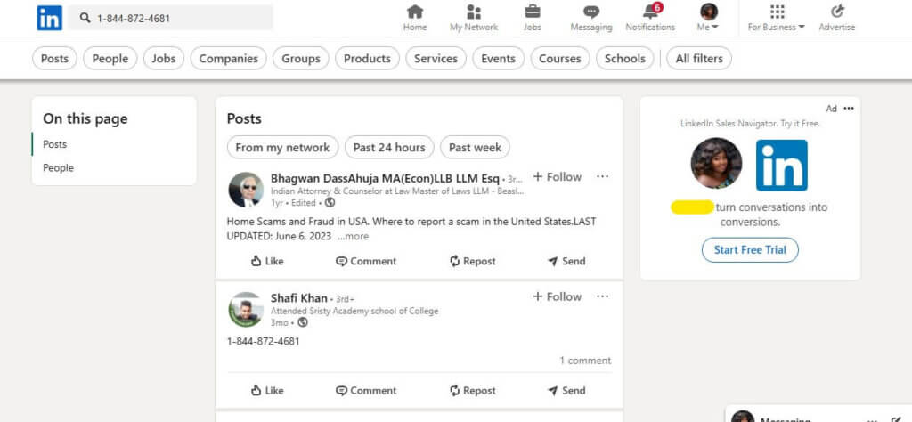Viewport: 912px width, 422px height.
Task: Start Free Trial of Sales Navigator
Action: point(750,250)
